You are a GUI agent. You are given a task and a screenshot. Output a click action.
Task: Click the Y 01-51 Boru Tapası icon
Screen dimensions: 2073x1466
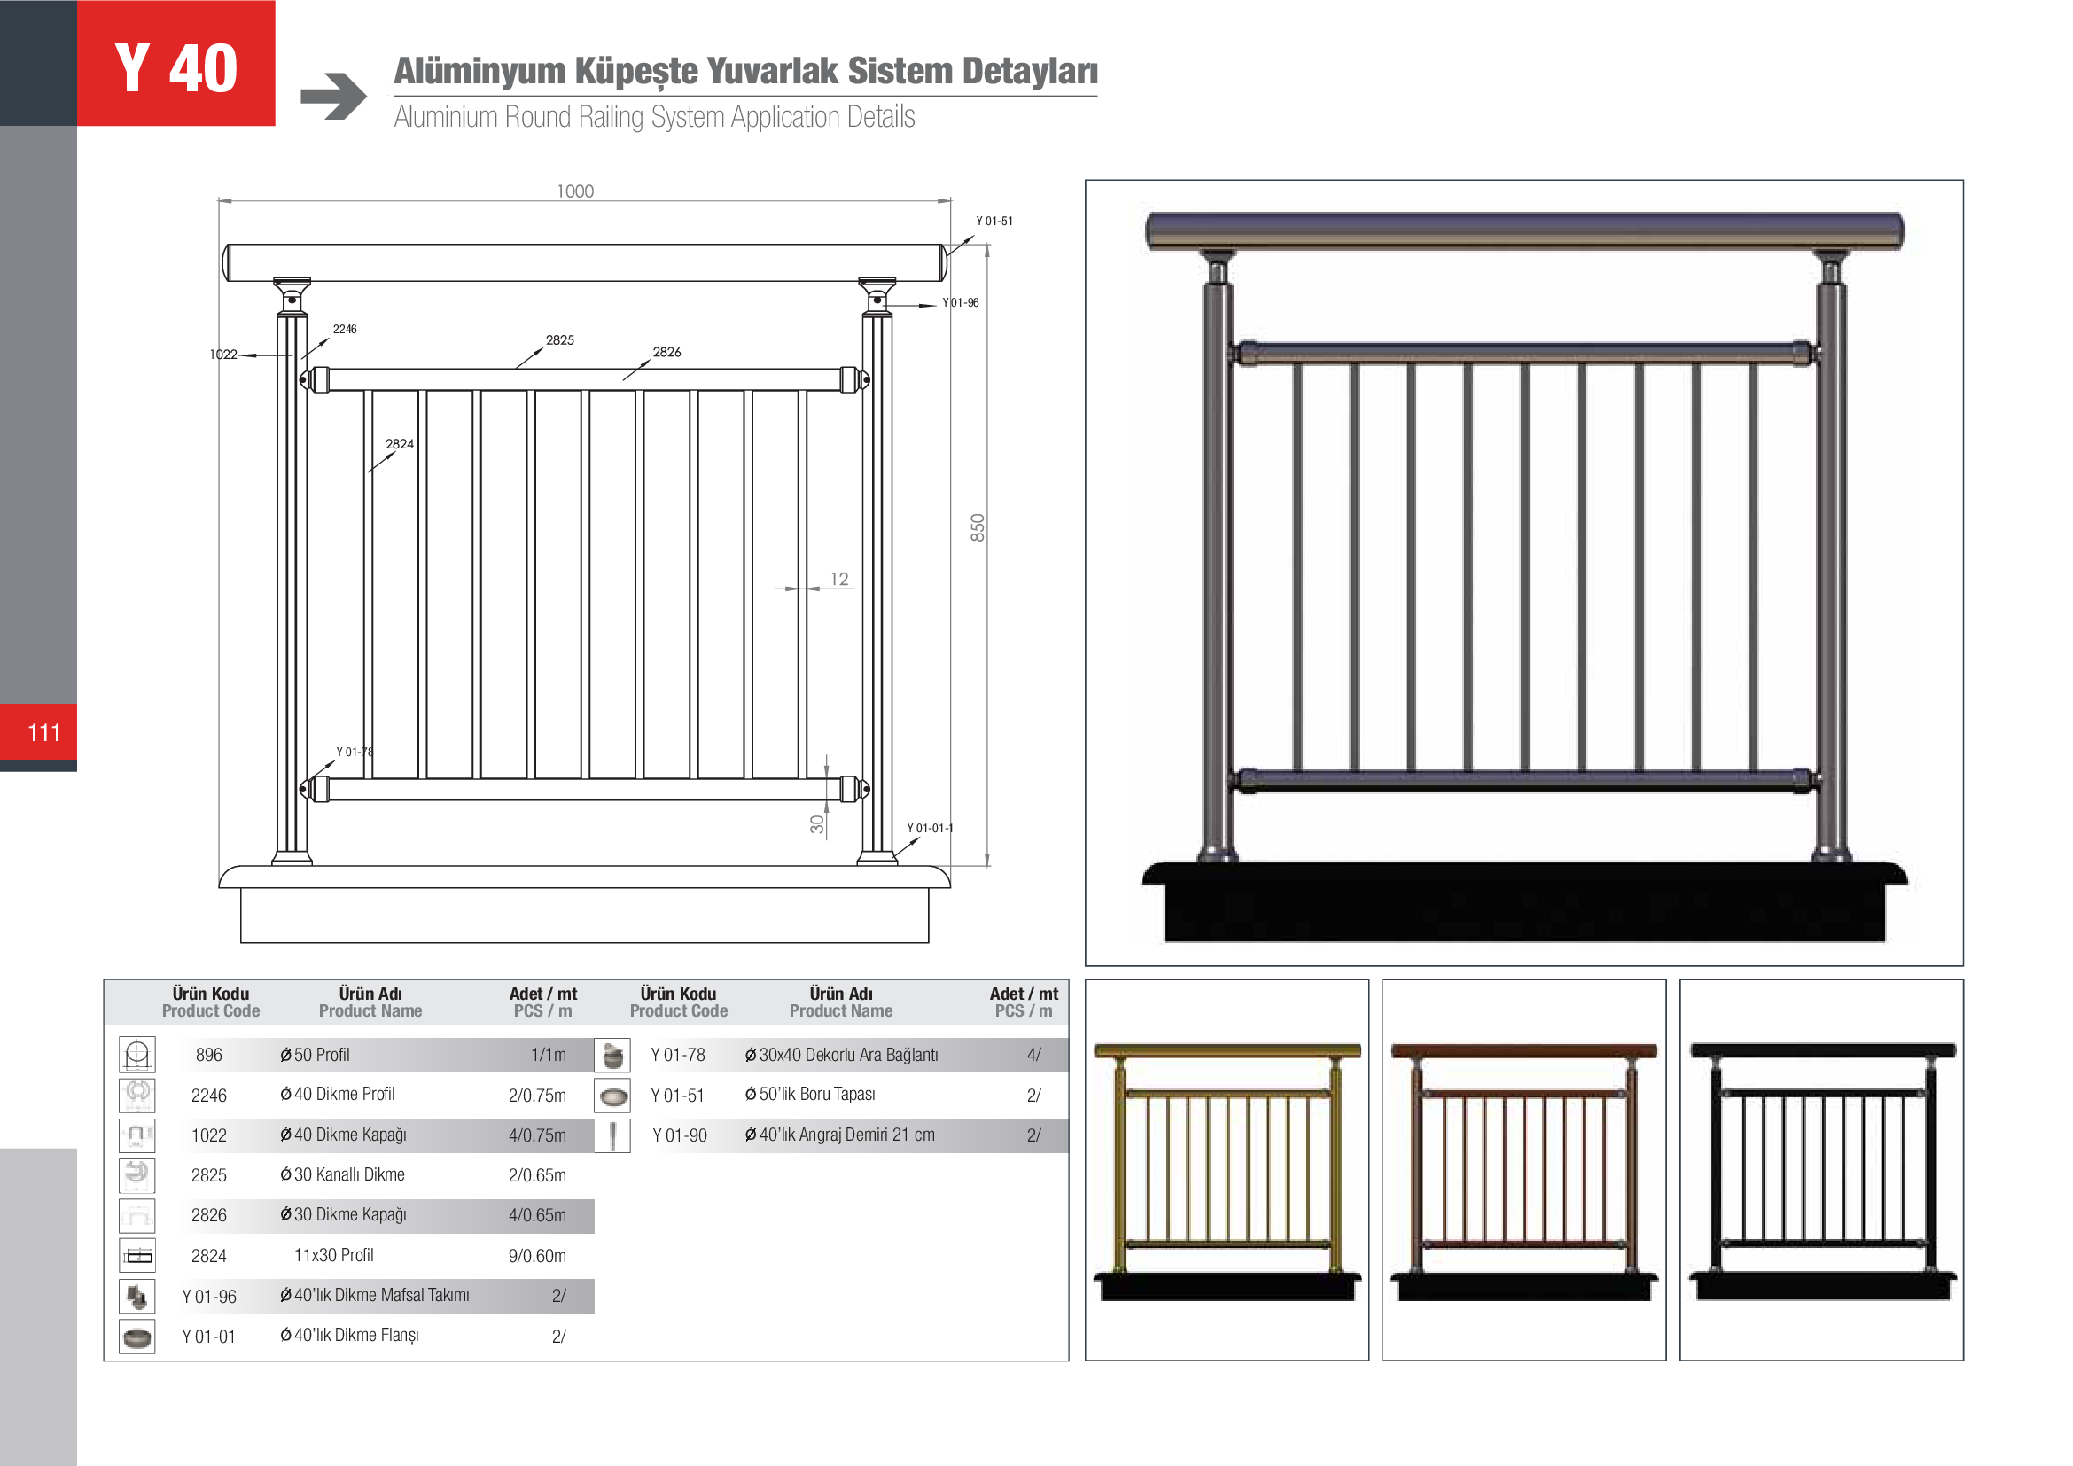point(612,1096)
